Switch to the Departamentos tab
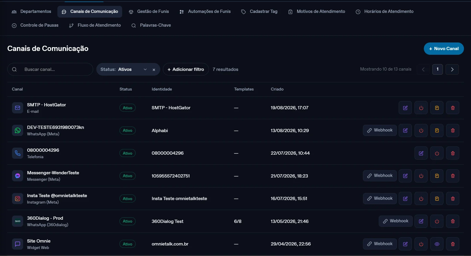The height and width of the screenshot is (256, 471). click(x=31, y=12)
